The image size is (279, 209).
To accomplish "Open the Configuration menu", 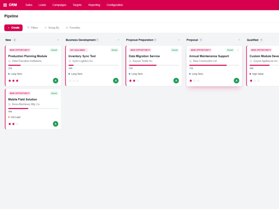I will point(115,5).
